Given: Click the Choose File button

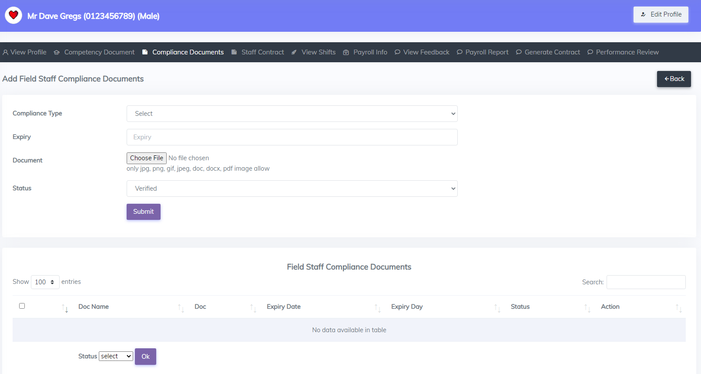Looking at the screenshot, I should (x=147, y=158).
